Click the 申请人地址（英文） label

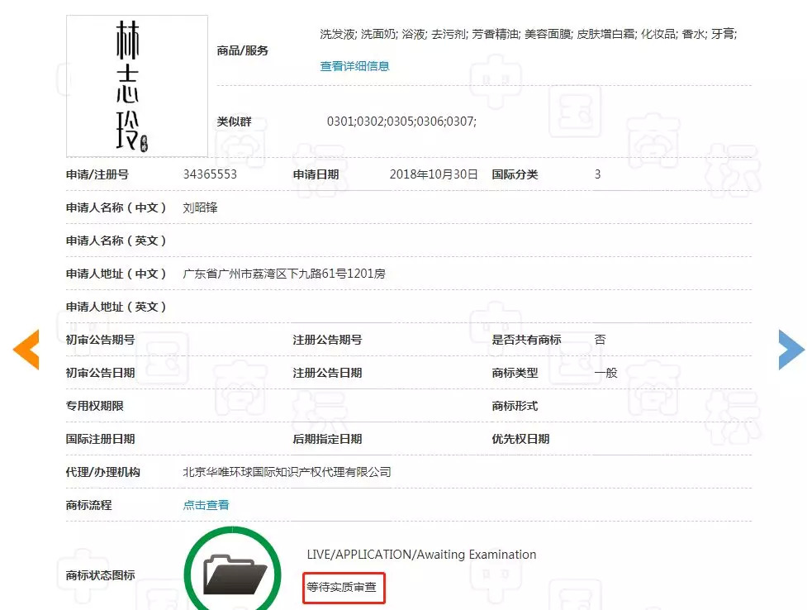pos(116,307)
